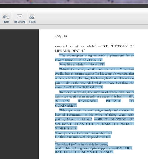Click 'BATTLE OF THE SUMMER ISLANDS'
Image resolution: width=148 pixels, height=159 pixels.
(84, 152)
